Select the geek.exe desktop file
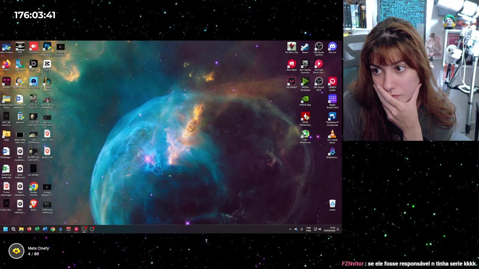The height and width of the screenshot is (269, 479). pyautogui.click(x=20, y=118)
